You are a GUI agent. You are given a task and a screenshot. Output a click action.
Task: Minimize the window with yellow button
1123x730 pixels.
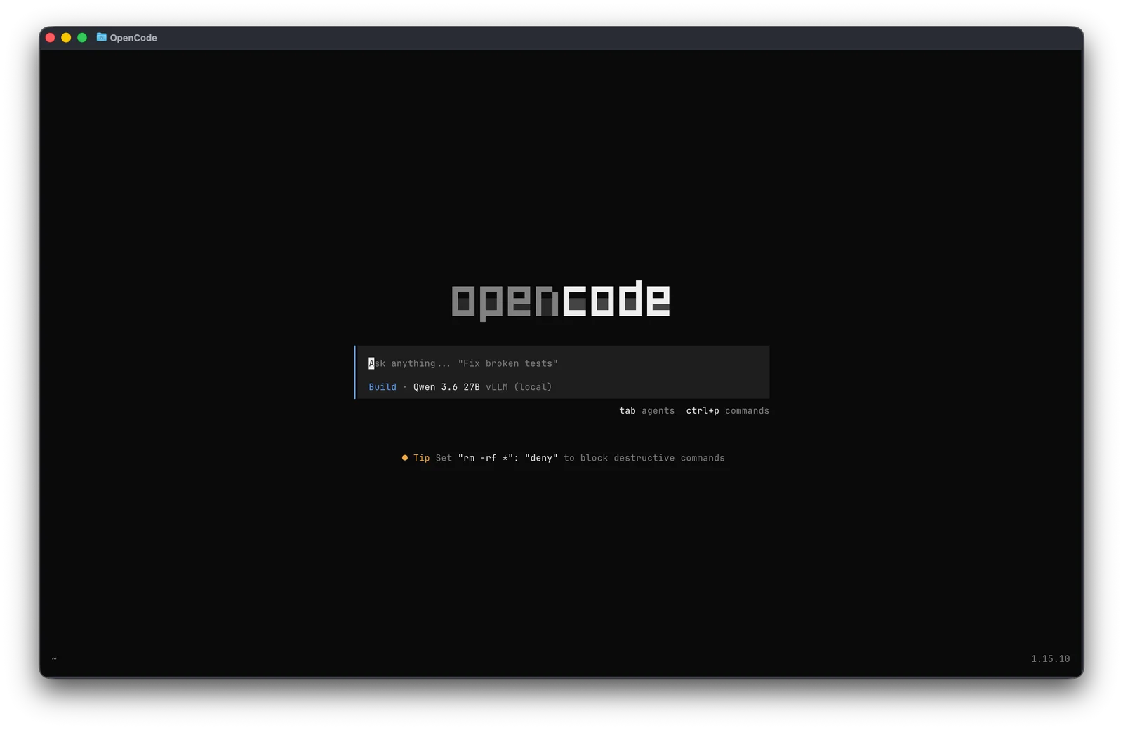pos(66,38)
